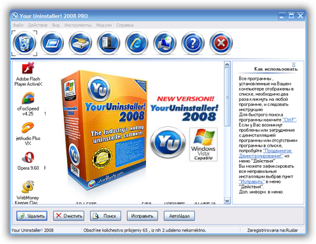Close the Как использовать help panel
Image resolution: width=316 pixels, height=244 pixels.
pyautogui.click(x=294, y=64)
